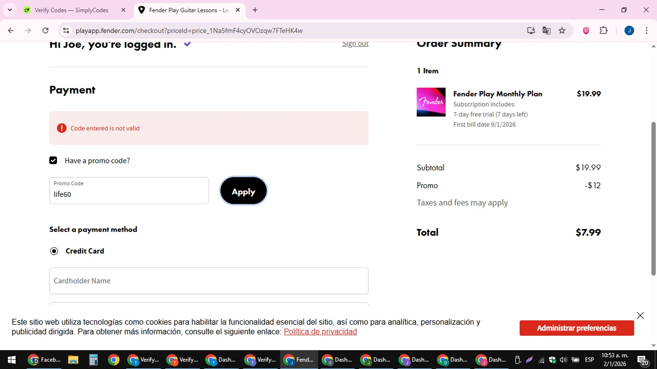
Task: Open the plain Chrome taskbar icon
Action: pos(114,360)
